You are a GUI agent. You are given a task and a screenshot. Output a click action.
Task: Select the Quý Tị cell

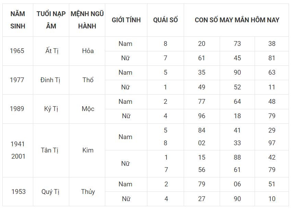click(51, 192)
